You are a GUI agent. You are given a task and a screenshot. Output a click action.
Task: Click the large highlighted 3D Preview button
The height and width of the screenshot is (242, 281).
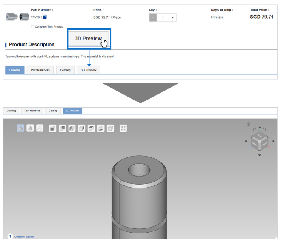point(89,39)
